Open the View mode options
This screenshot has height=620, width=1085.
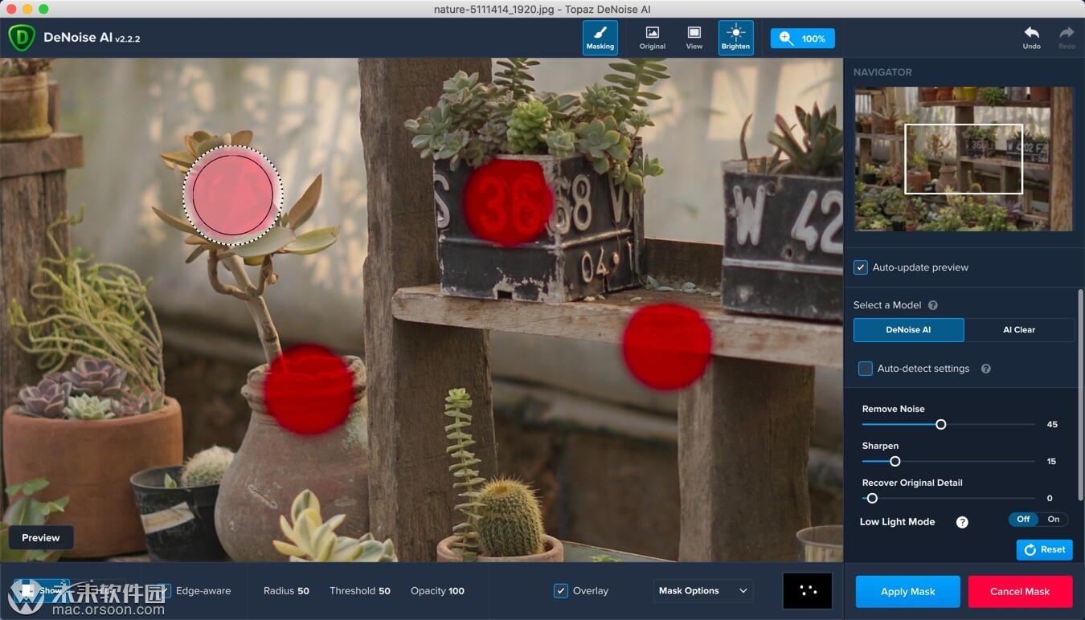point(694,38)
